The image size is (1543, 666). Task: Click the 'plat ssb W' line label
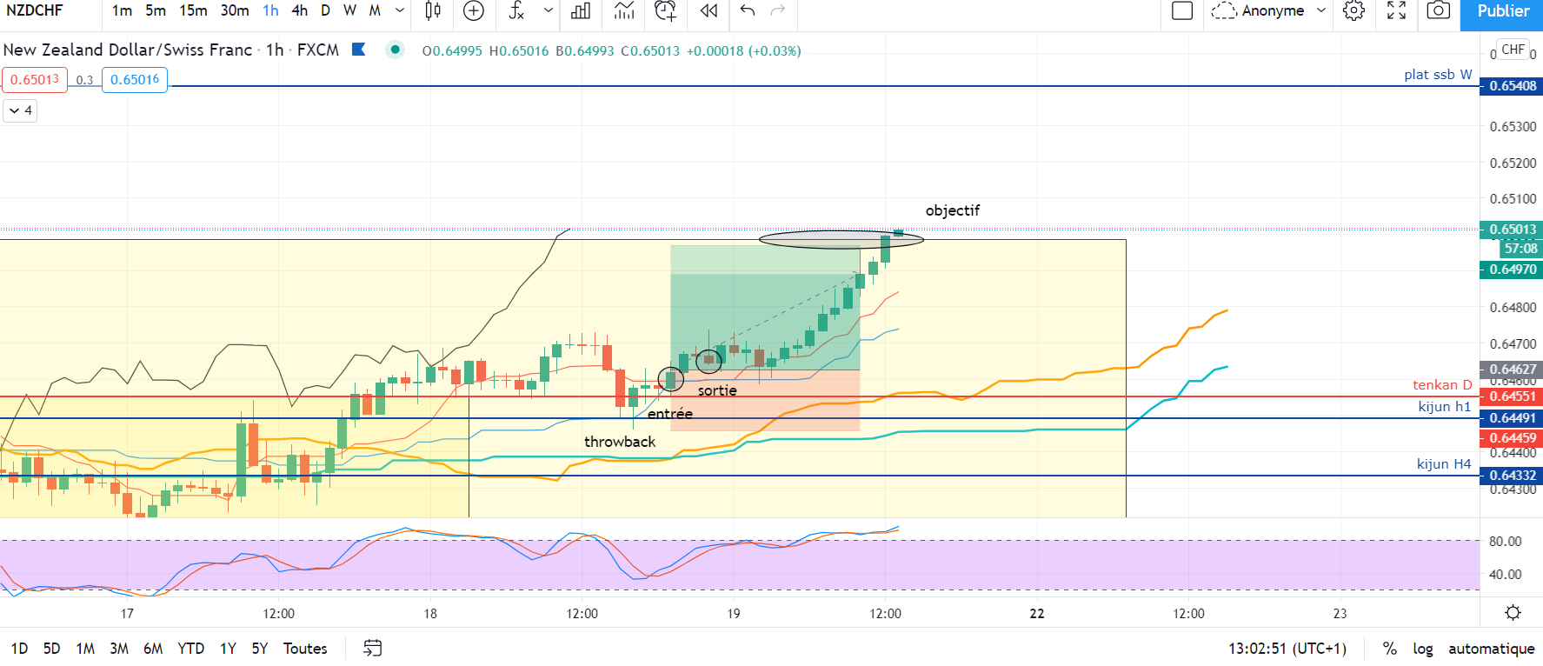1438,75
